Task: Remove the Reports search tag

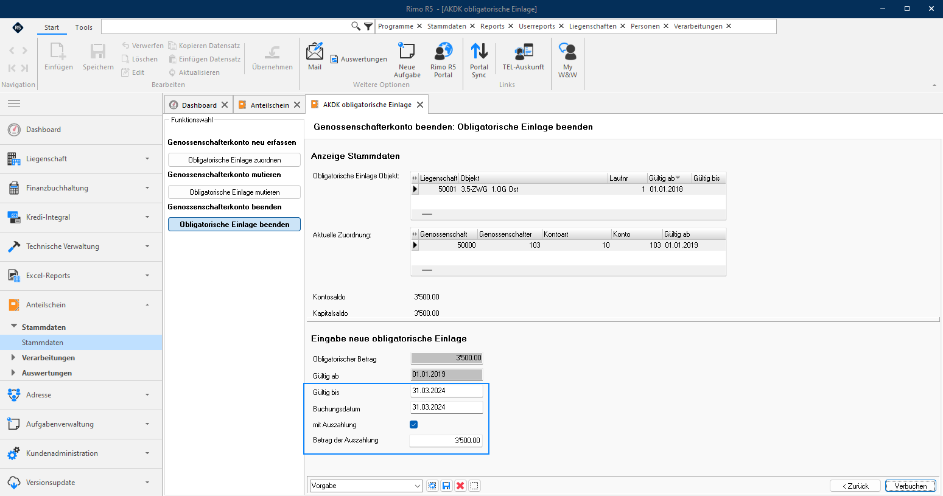Action: [x=511, y=26]
